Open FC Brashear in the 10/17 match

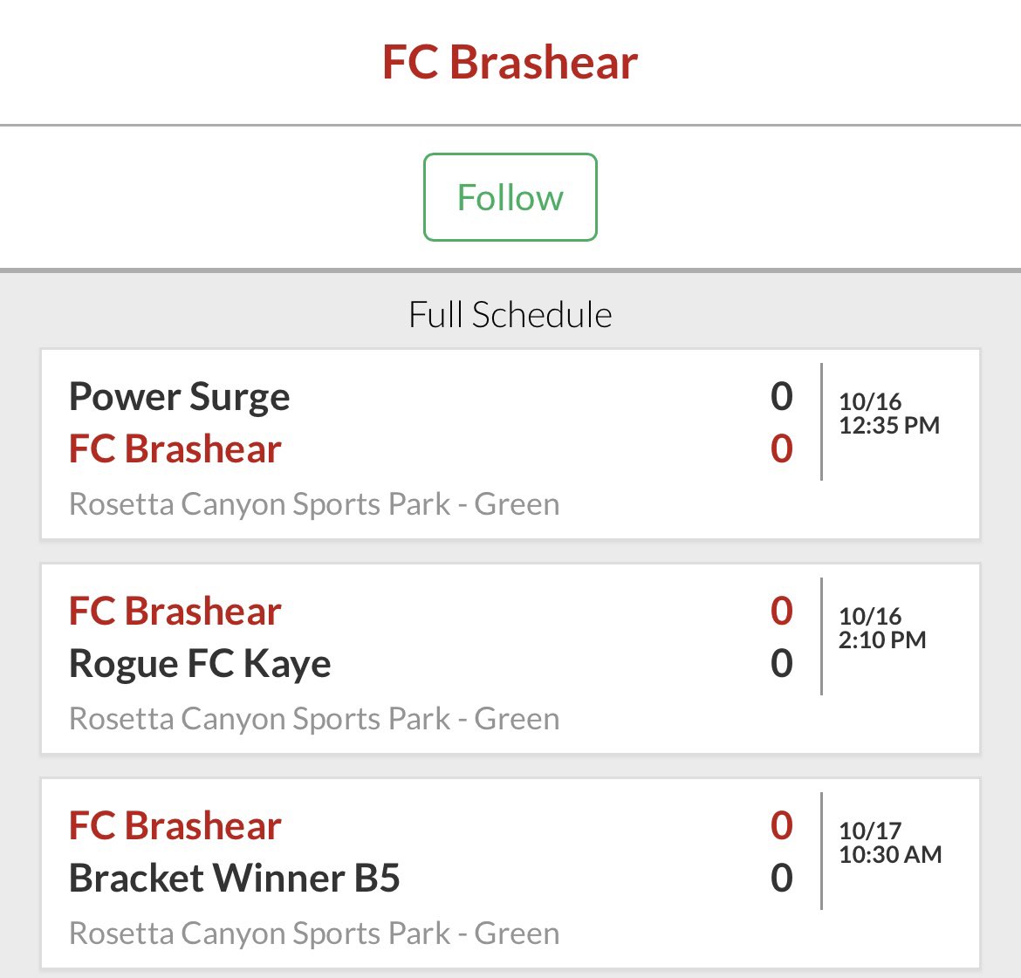[175, 825]
